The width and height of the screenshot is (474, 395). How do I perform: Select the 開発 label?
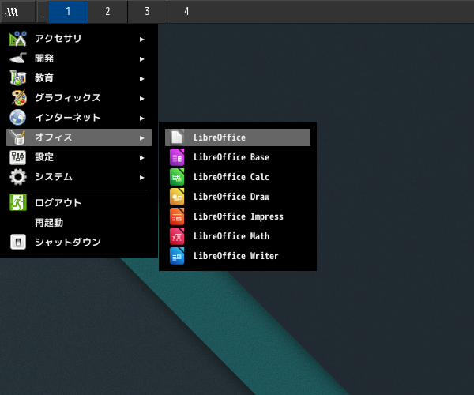tap(44, 58)
